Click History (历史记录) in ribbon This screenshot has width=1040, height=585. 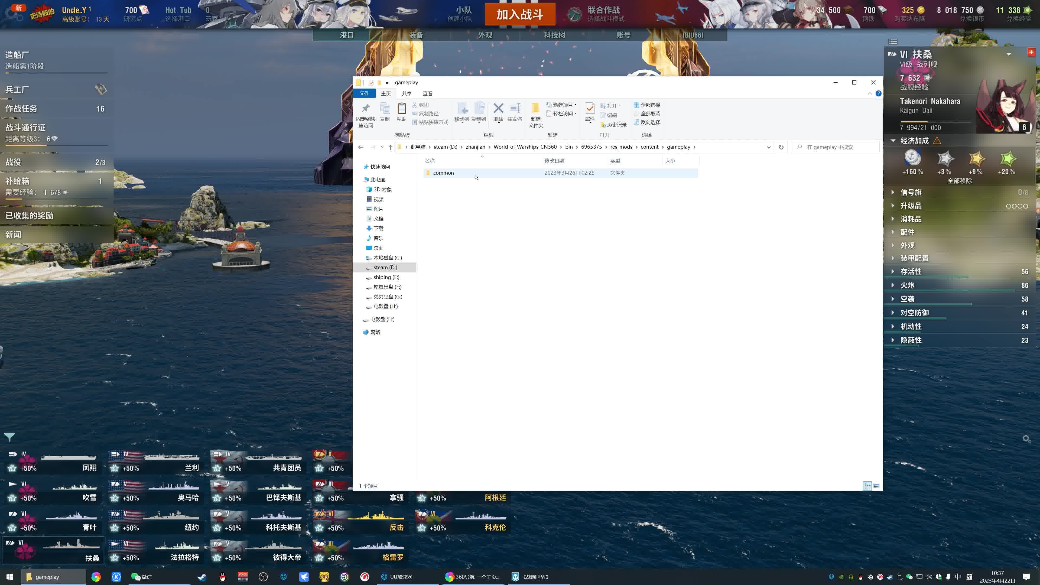(614, 125)
